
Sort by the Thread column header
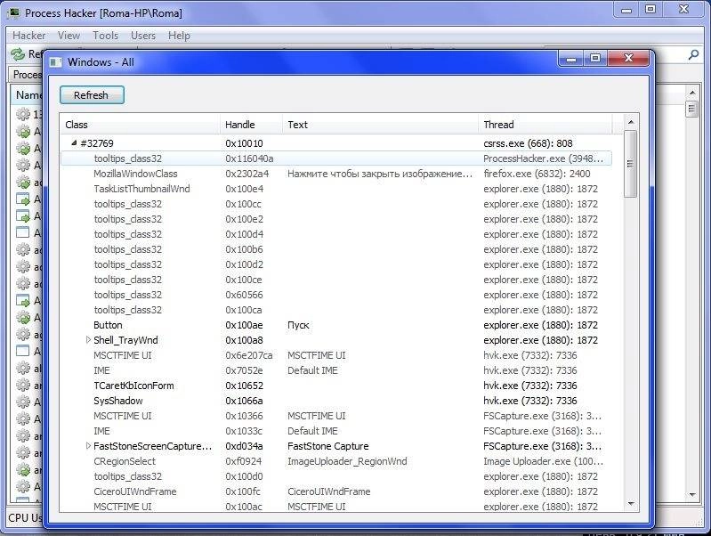pos(545,125)
